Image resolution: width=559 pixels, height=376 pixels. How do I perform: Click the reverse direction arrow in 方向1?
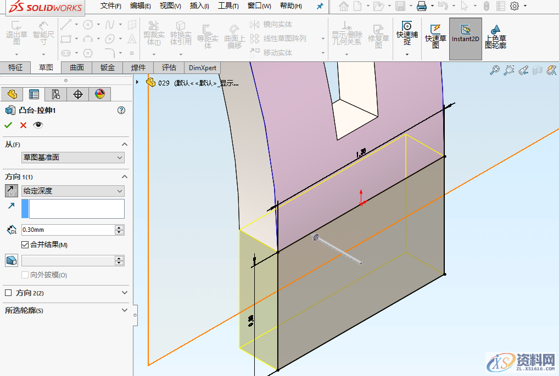(12, 191)
